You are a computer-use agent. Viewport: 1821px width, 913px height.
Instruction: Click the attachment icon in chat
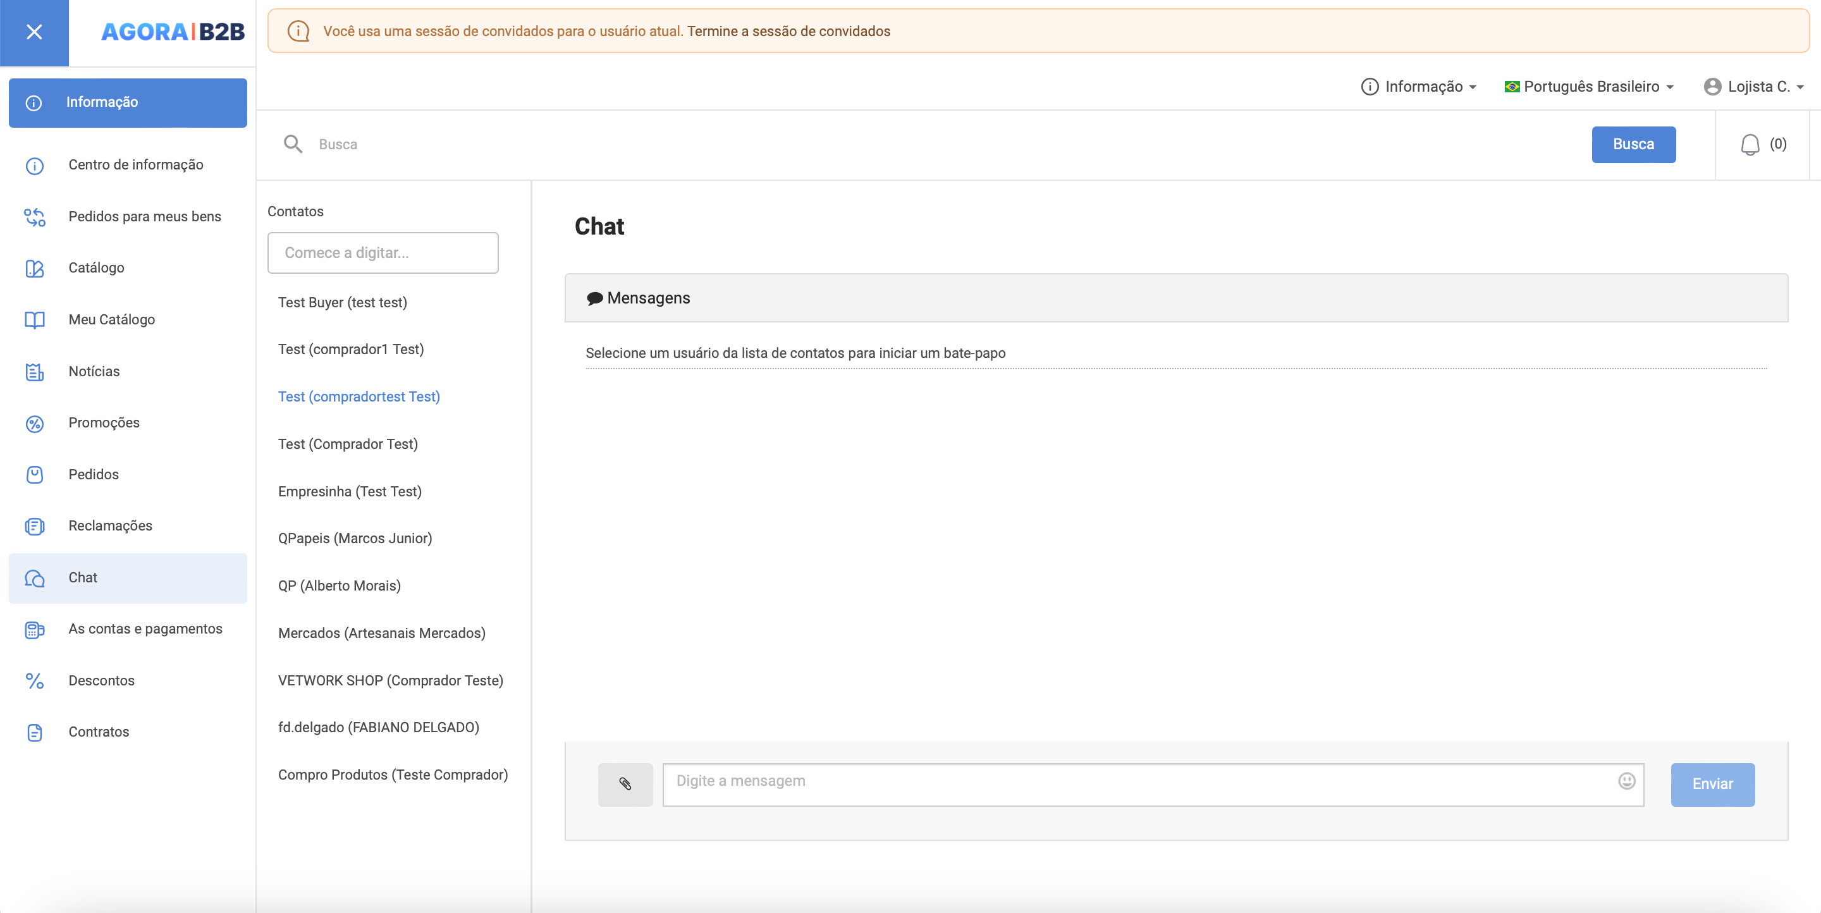[x=625, y=783]
